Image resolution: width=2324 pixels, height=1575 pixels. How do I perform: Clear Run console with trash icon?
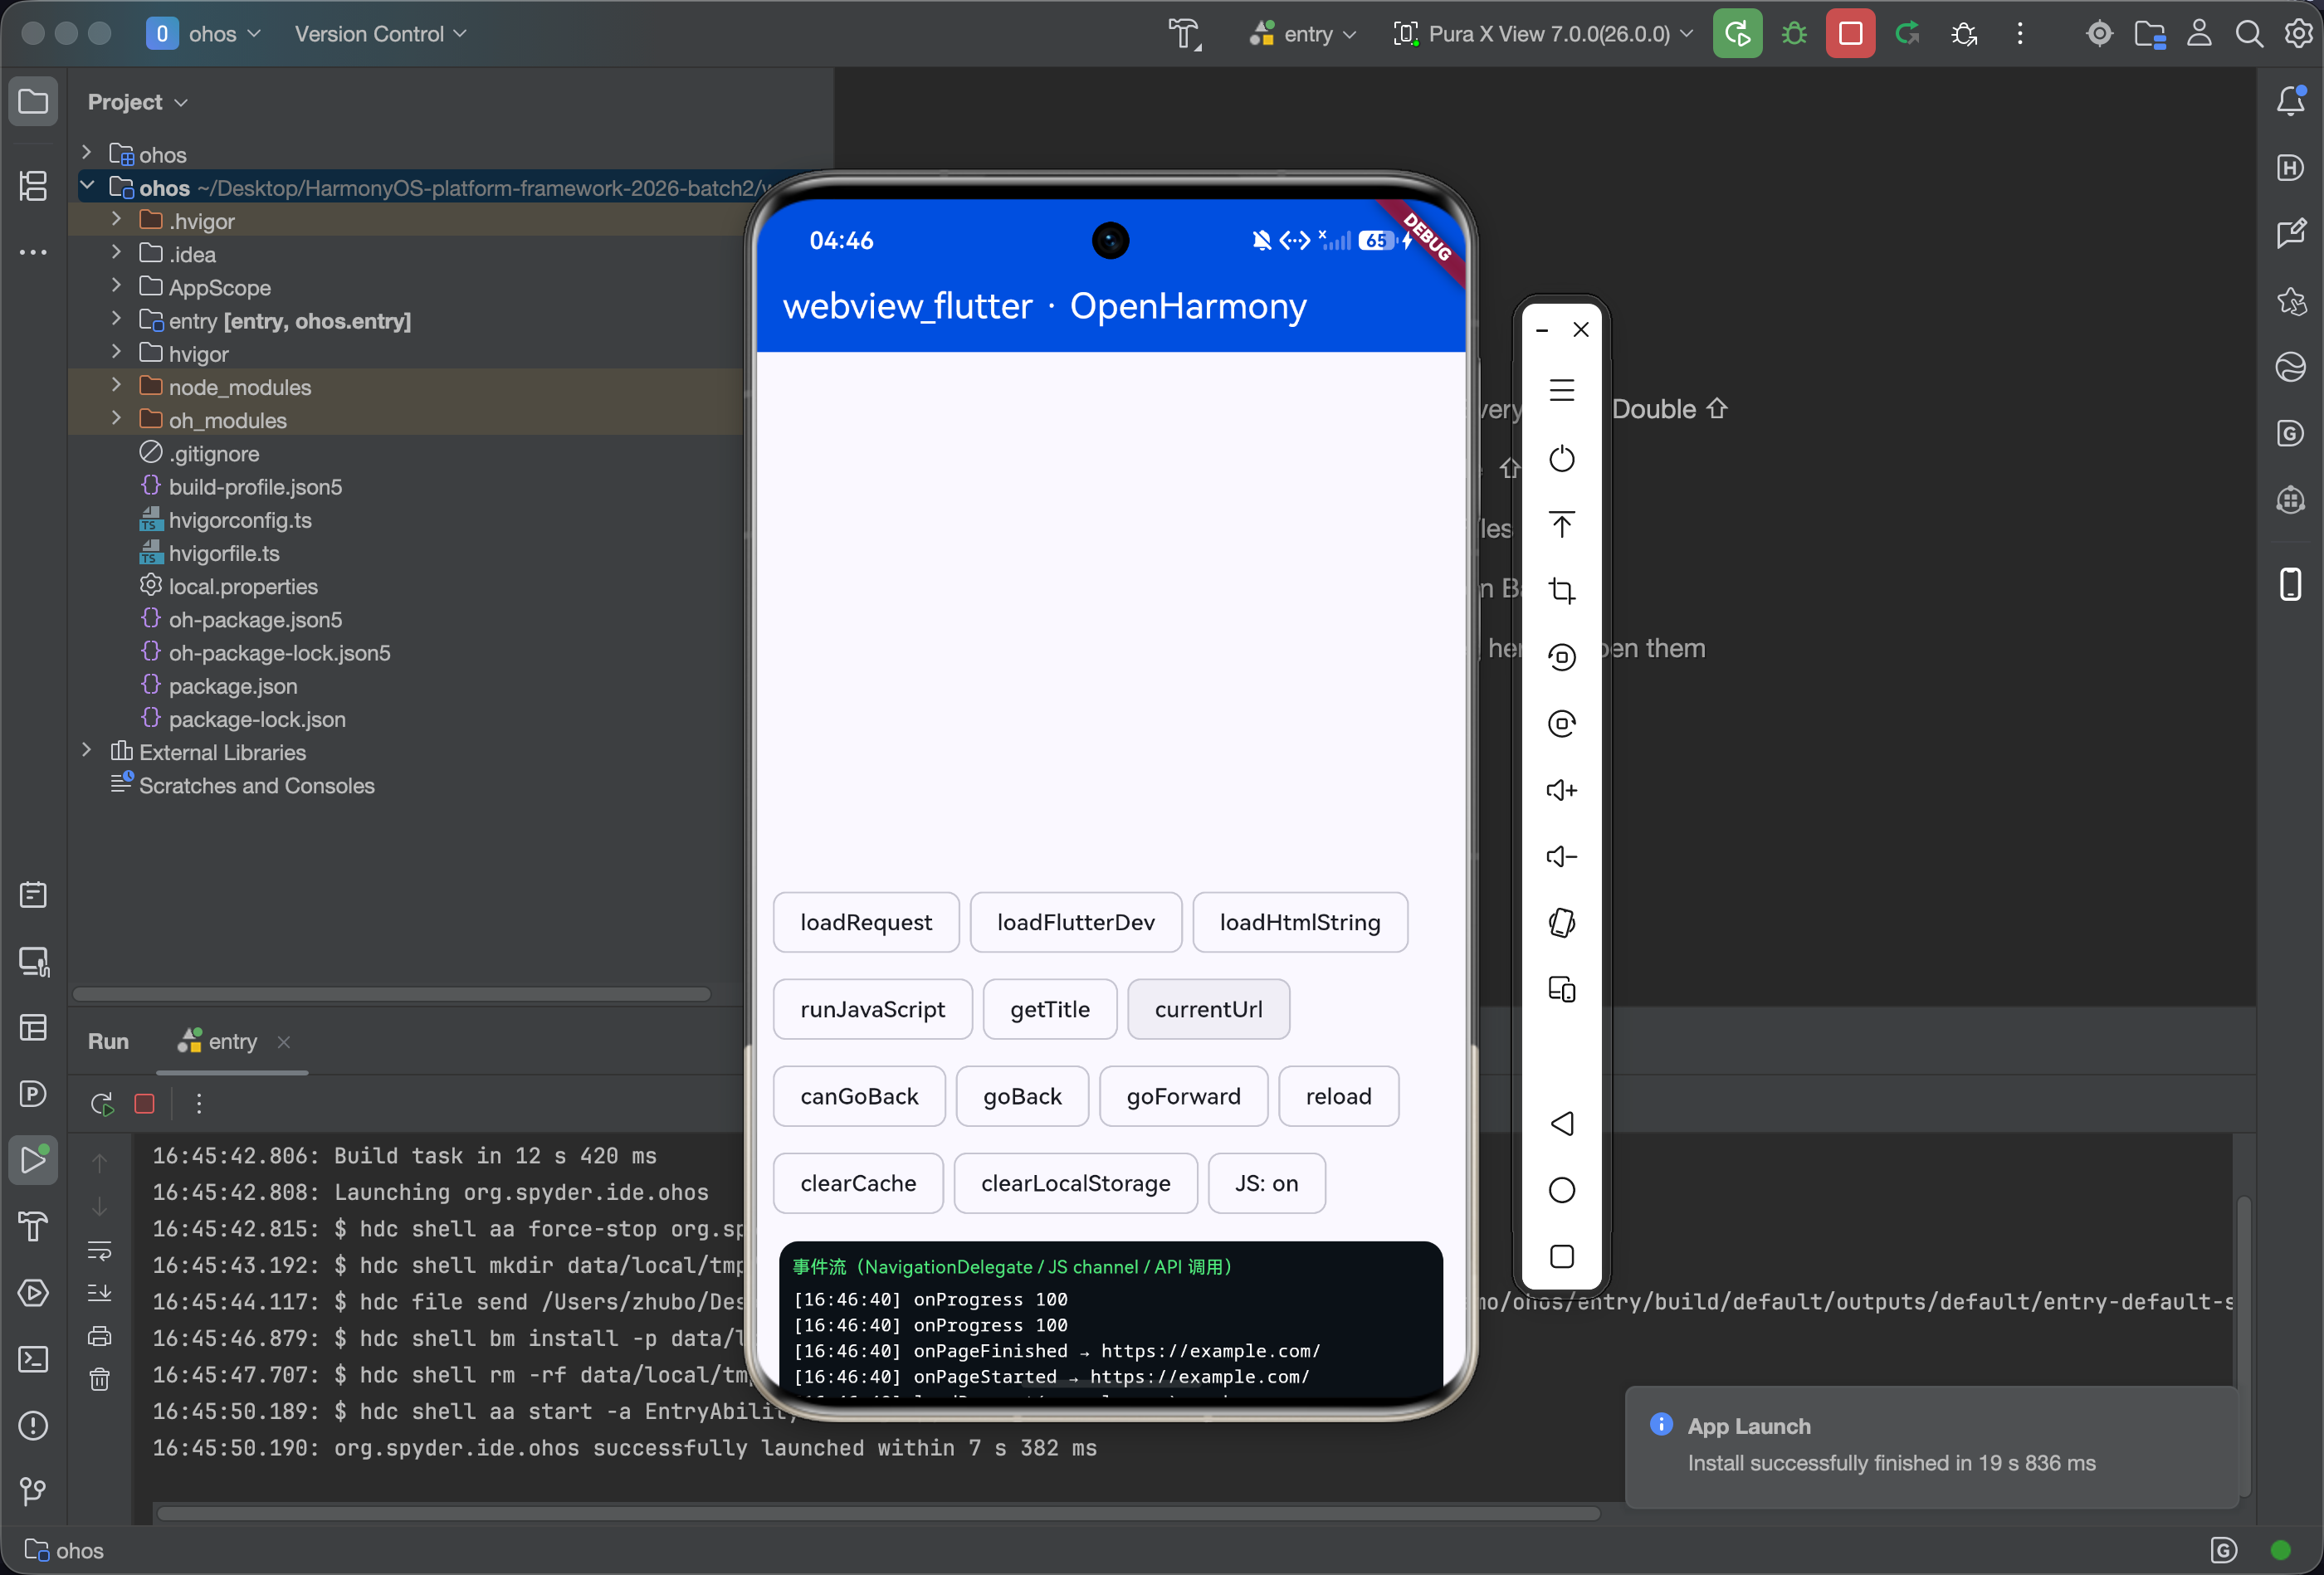pyautogui.click(x=100, y=1380)
